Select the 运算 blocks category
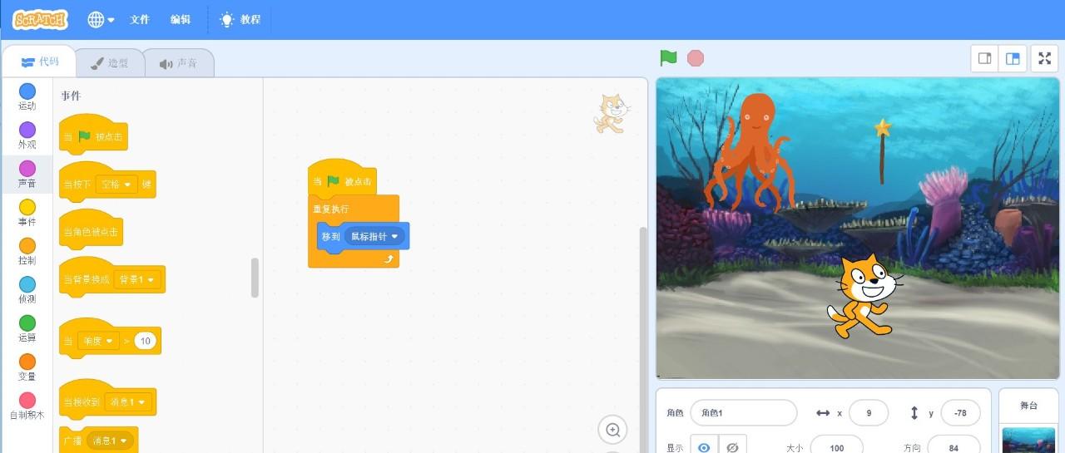Screen dimensions: 1065x453 27,328
